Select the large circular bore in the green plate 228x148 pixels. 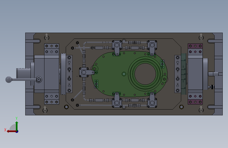click(145, 74)
